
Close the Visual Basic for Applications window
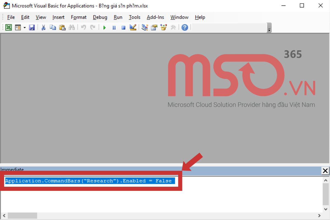[x=320, y=5]
